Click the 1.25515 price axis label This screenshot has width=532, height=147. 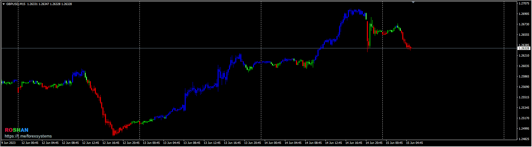point(524,97)
